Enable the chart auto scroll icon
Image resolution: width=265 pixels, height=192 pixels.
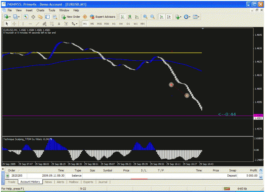162,17
